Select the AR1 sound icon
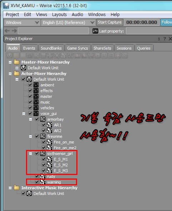 pyautogui.click(x=49, y=125)
